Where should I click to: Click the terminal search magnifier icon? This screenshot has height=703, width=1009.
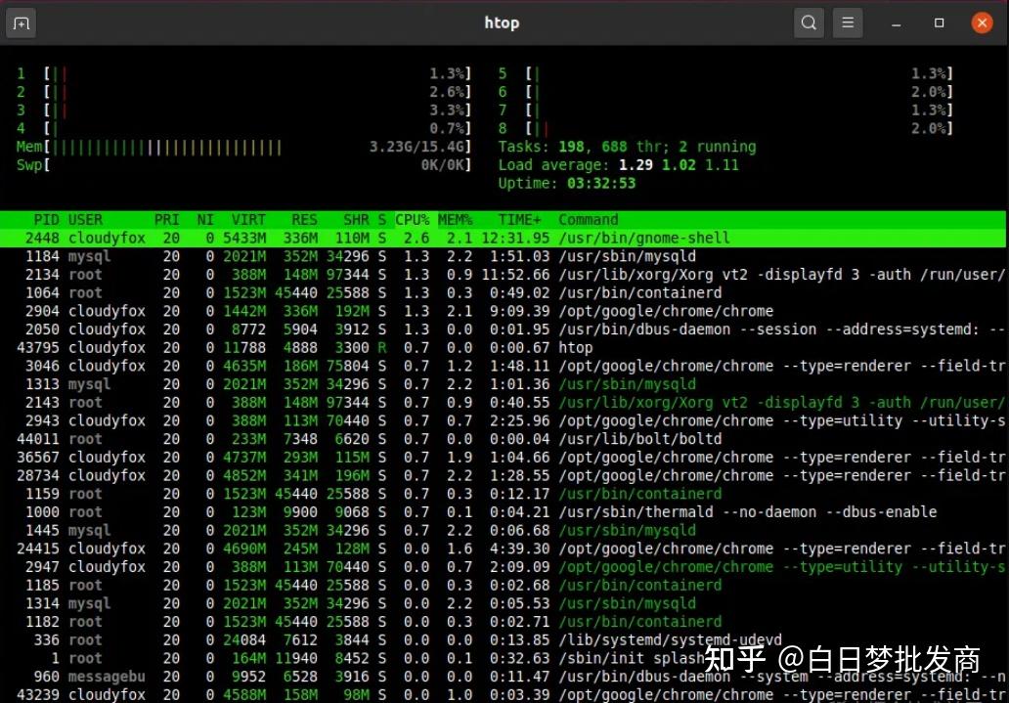click(809, 23)
